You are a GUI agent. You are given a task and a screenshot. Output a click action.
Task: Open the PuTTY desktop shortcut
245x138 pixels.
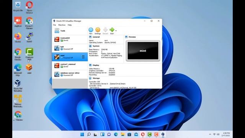click(29, 38)
